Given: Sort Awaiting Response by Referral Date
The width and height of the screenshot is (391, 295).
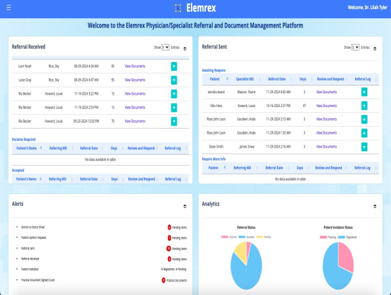Looking at the screenshot, I should (277, 79).
